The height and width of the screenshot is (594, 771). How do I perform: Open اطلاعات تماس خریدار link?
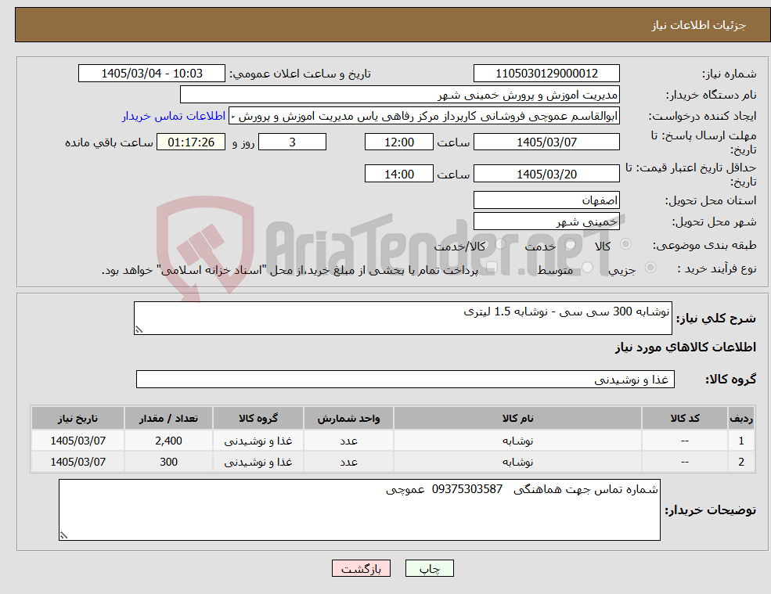(x=174, y=116)
